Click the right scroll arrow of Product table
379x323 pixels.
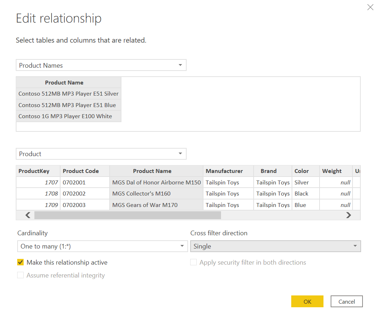click(x=348, y=215)
